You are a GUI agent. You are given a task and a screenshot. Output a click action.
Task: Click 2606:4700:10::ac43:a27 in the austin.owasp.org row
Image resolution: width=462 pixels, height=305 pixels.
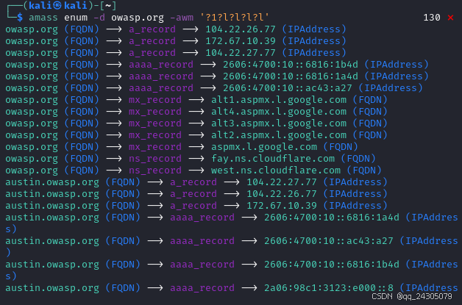click(x=329, y=241)
